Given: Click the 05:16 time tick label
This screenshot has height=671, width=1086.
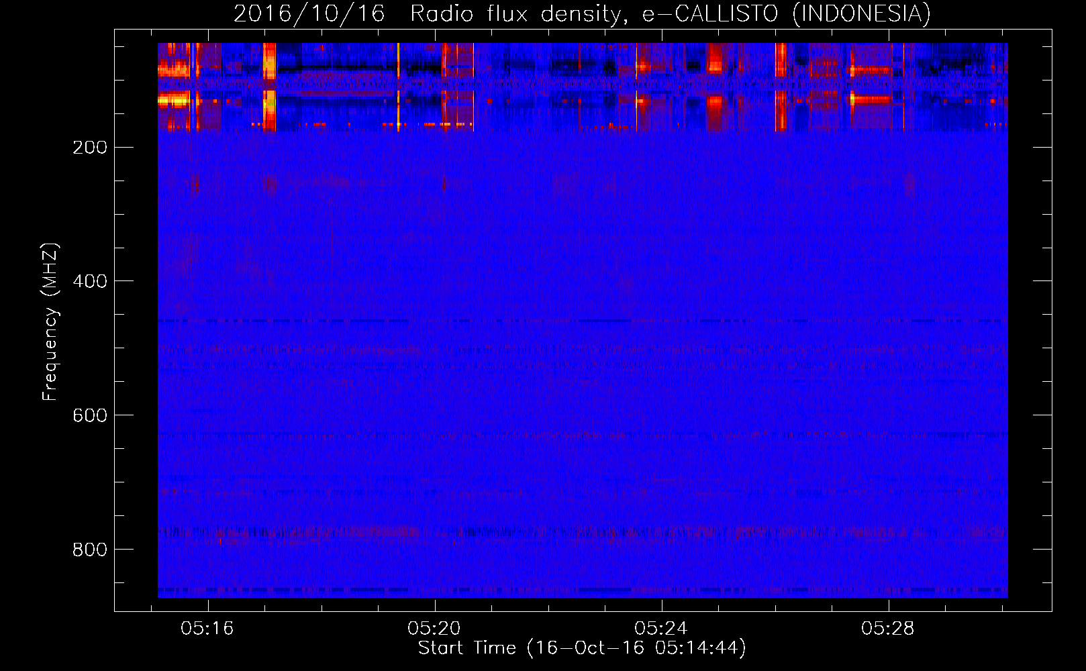Looking at the screenshot, I should pos(207,628).
